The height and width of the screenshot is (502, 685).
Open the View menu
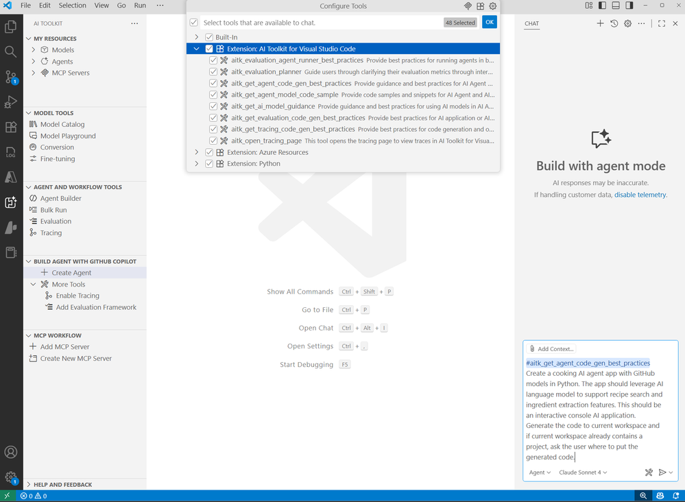tap(101, 5)
